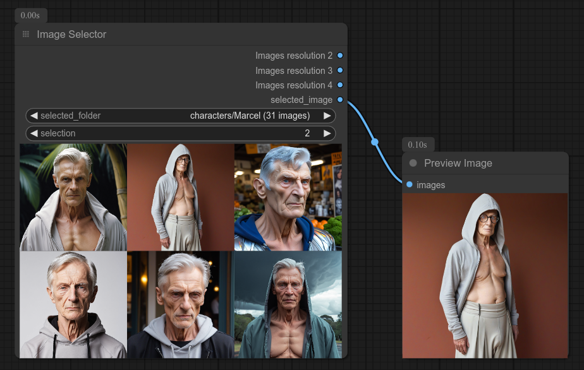Click the Images resolution 3 output port
The width and height of the screenshot is (584, 370).
point(340,71)
